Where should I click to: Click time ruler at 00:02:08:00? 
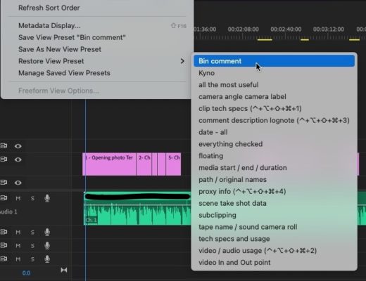point(244,30)
